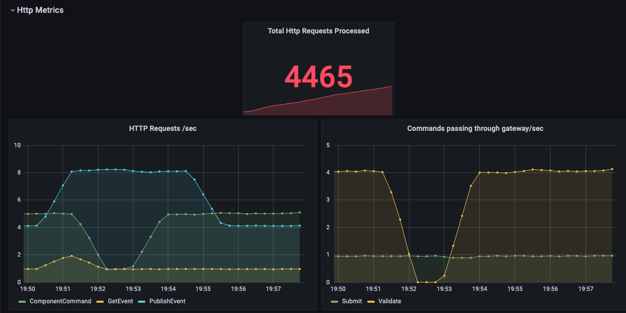This screenshot has width=626, height=313.
Task: Click the Submit green legend icon
Action: [x=334, y=301]
